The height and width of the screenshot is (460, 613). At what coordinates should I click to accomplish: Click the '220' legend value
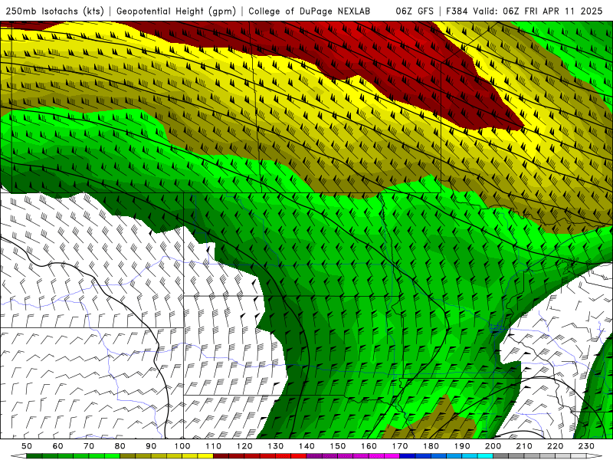click(555, 446)
